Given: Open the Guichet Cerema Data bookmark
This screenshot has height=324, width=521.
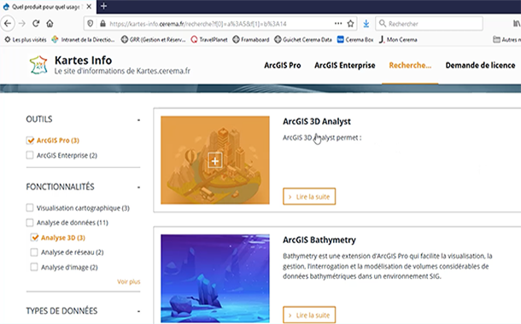Looking at the screenshot, I should (x=303, y=40).
